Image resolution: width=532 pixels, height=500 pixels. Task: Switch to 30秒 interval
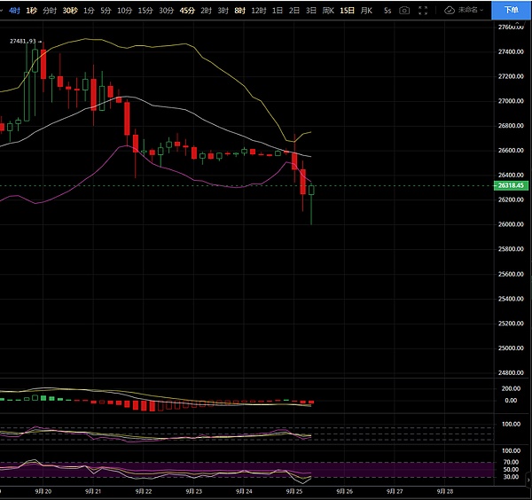(70, 10)
